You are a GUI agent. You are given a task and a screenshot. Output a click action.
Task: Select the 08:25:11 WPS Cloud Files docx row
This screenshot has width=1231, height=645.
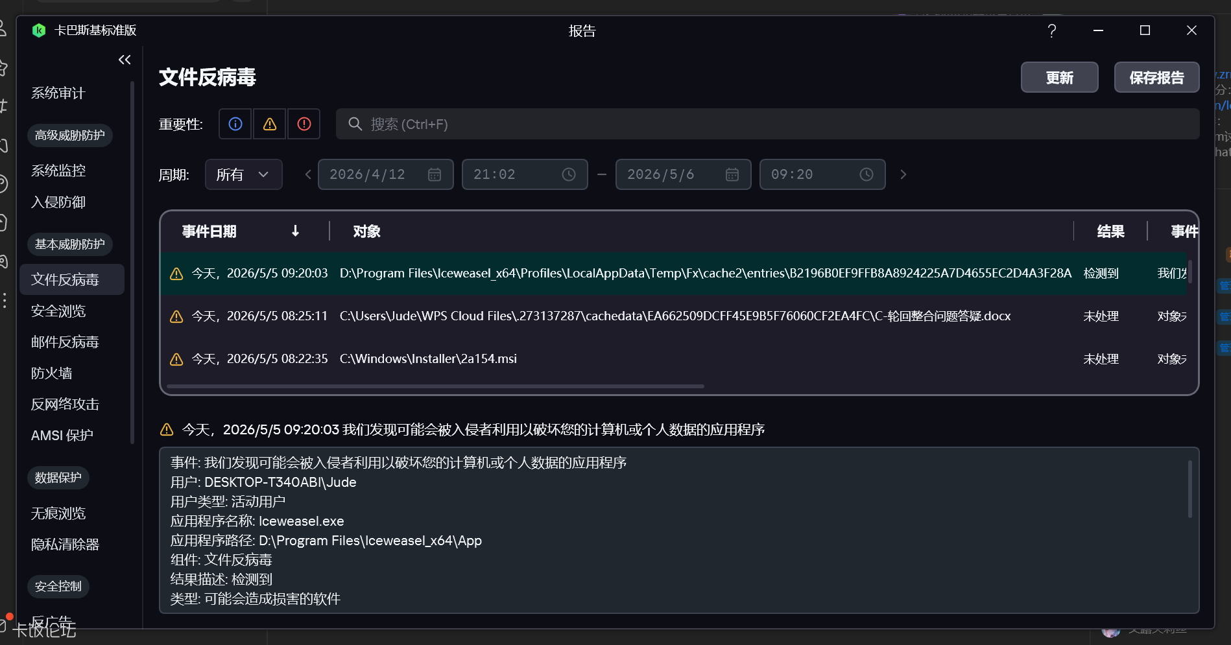click(x=674, y=316)
